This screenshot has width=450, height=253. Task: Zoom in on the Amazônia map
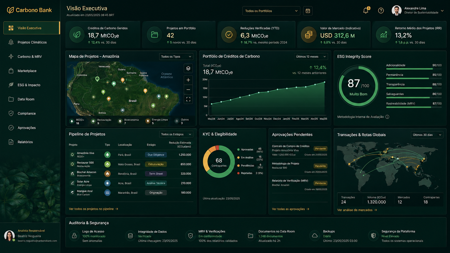[188, 80]
